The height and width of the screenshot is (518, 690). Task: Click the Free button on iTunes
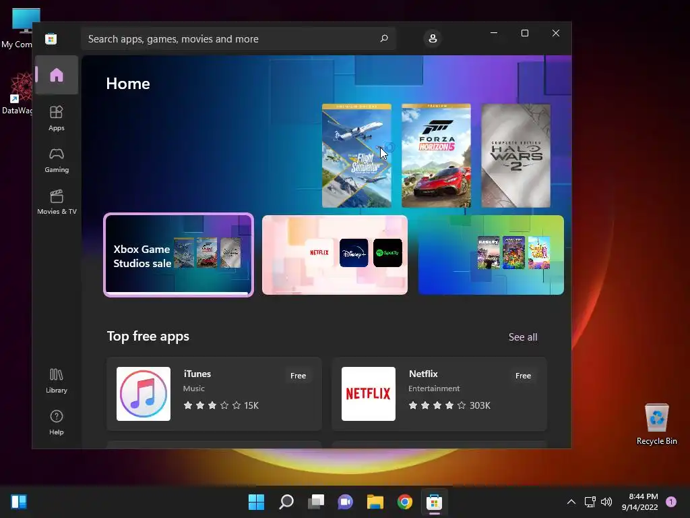tap(298, 376)
